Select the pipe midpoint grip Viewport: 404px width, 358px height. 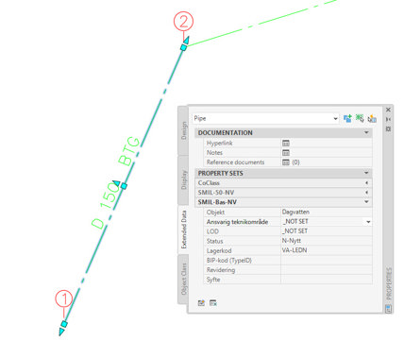pos(124,186)
